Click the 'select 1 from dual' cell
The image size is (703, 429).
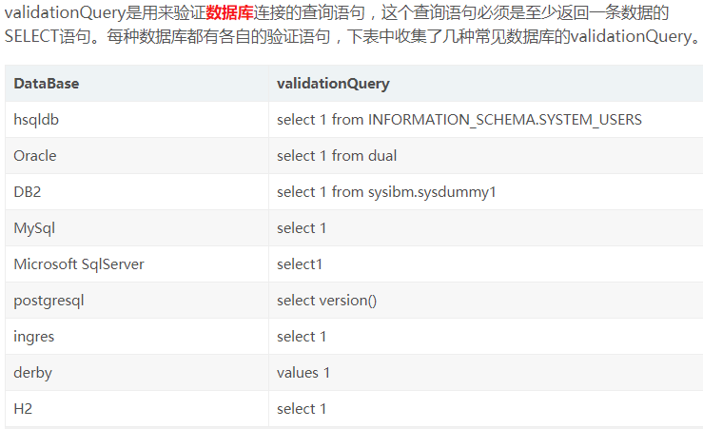(x=486, y=156)
